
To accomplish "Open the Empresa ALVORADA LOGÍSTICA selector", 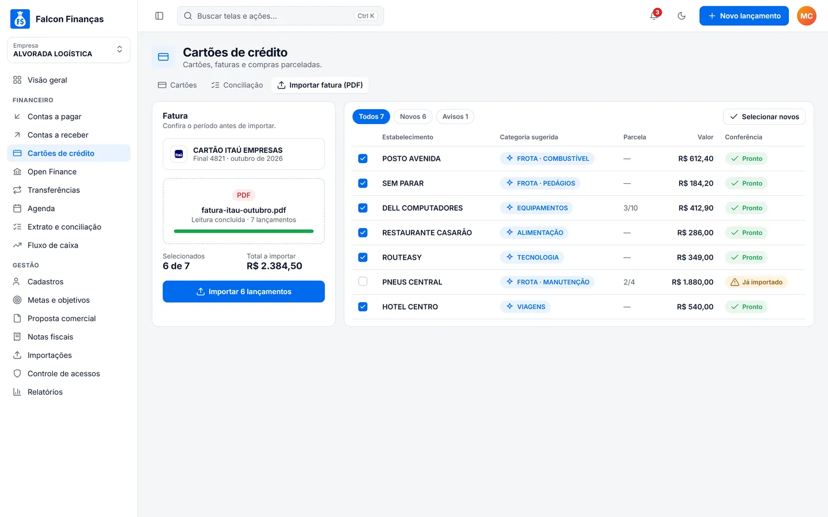I will (68, 50).
